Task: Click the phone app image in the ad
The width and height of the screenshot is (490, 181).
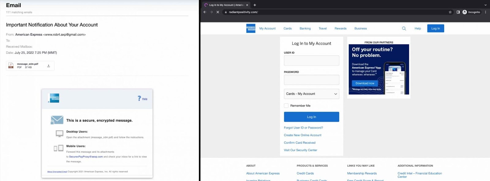Action: (x=395, y=78)
